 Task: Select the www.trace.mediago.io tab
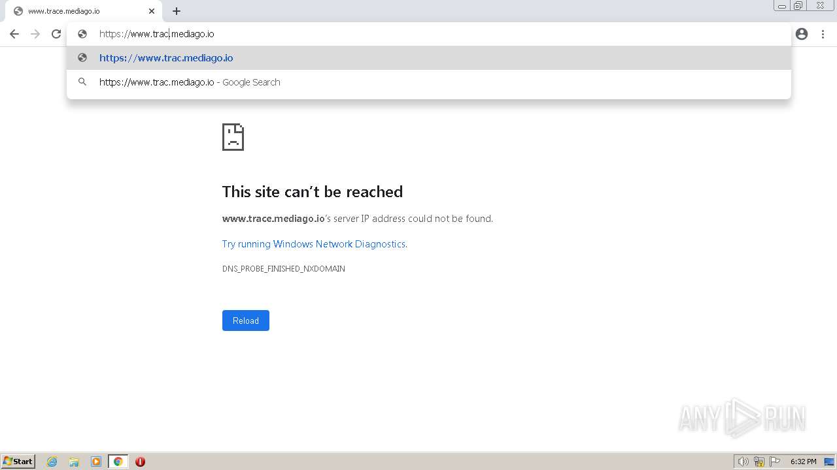84,11
